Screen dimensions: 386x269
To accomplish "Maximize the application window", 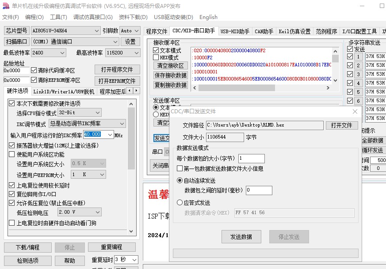I will (x=382, y=6).
